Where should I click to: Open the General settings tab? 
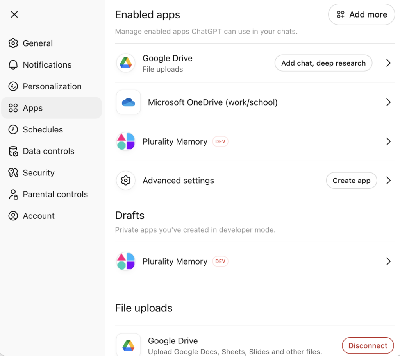point(37,43)
